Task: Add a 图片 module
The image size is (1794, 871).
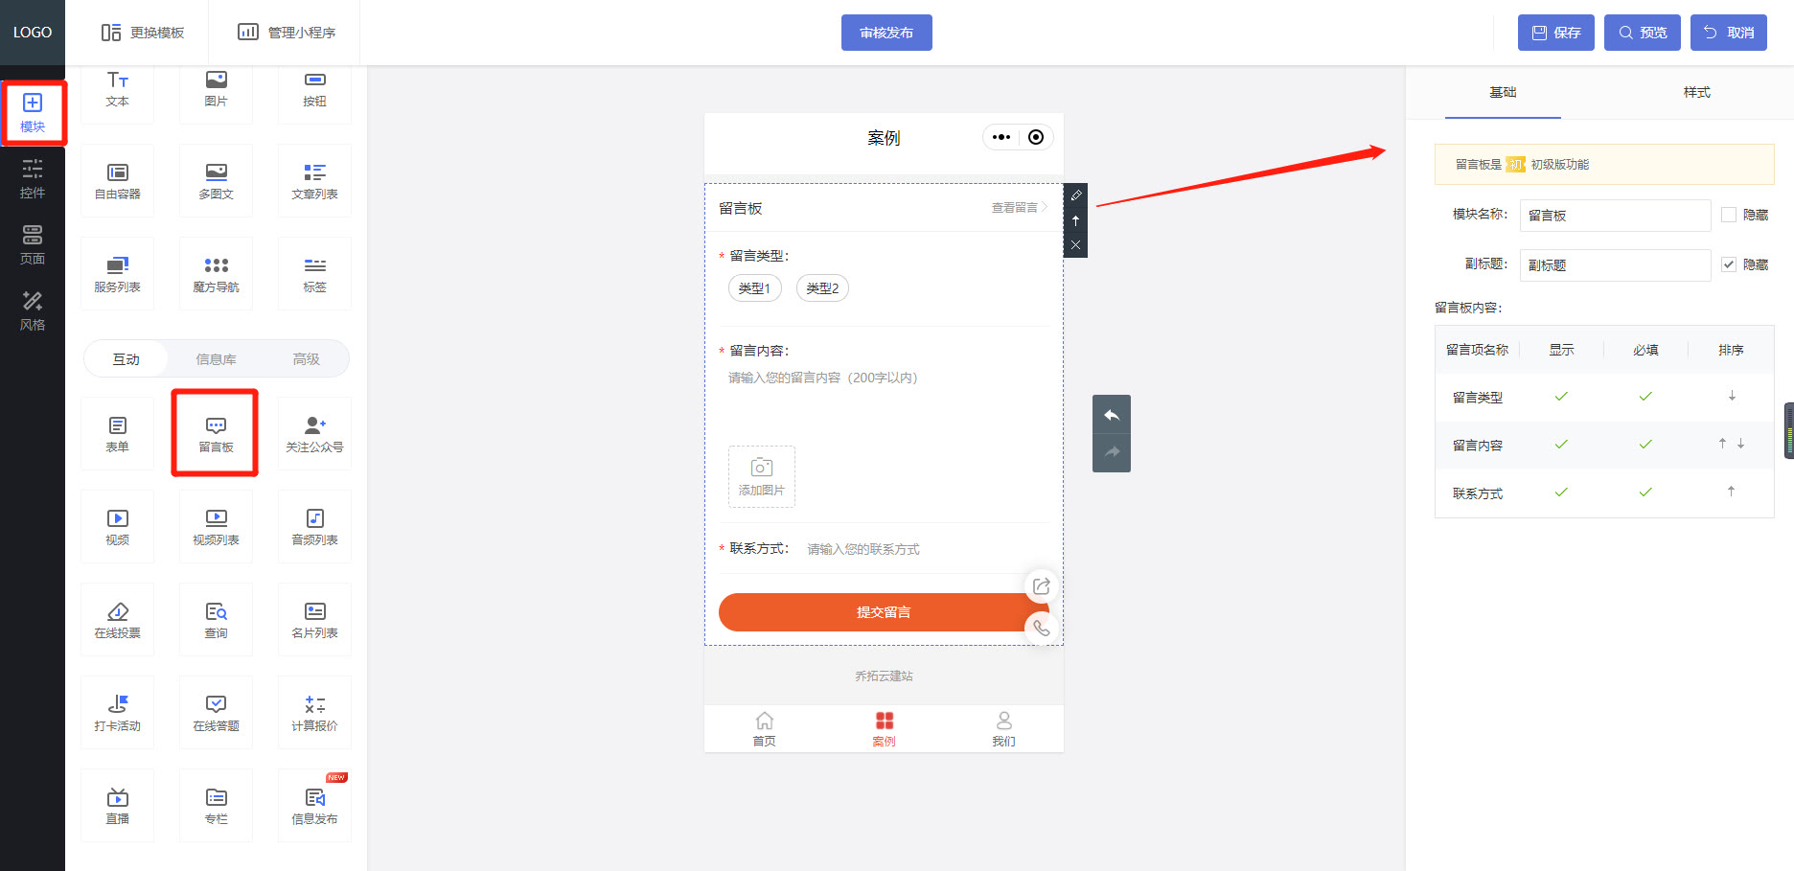Action: click(x=216, y=89)
